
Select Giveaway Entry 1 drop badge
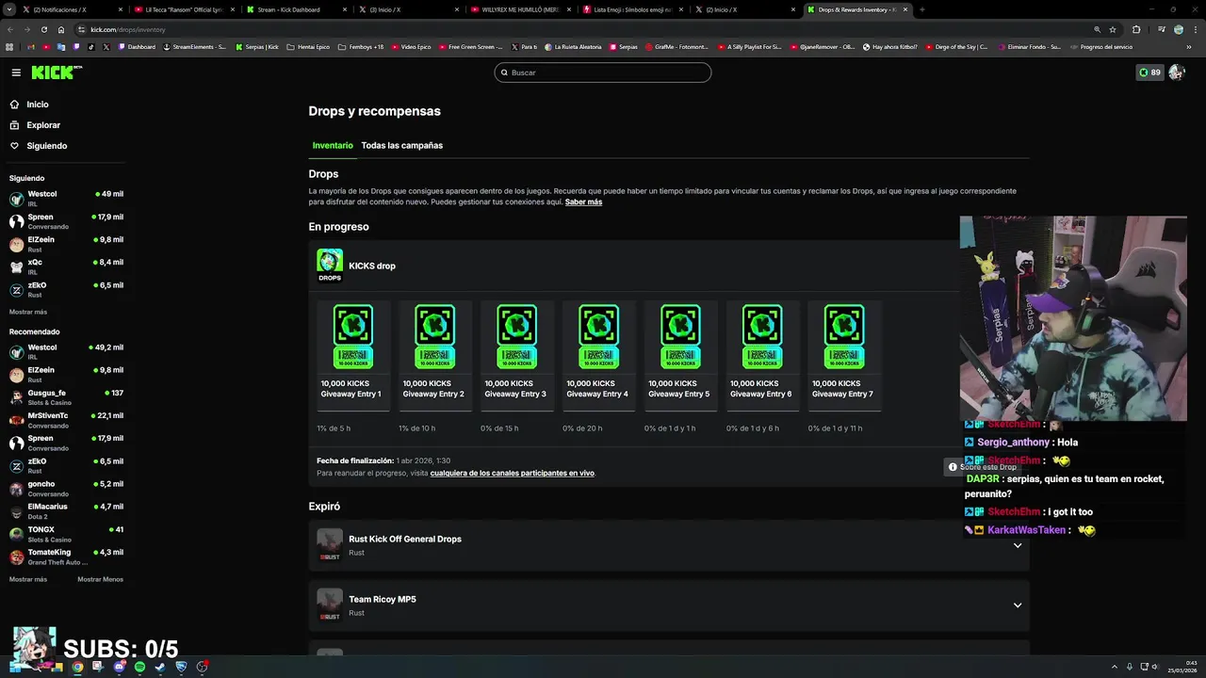point(352,337)
